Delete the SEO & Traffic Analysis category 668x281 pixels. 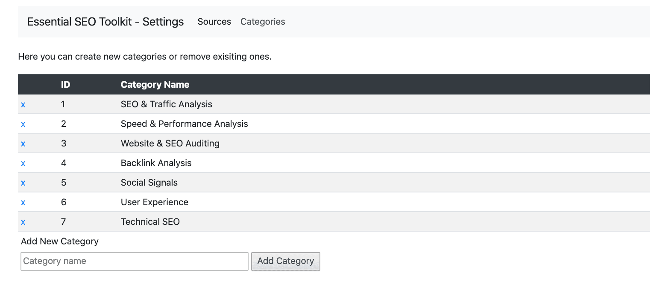[23, 104]
